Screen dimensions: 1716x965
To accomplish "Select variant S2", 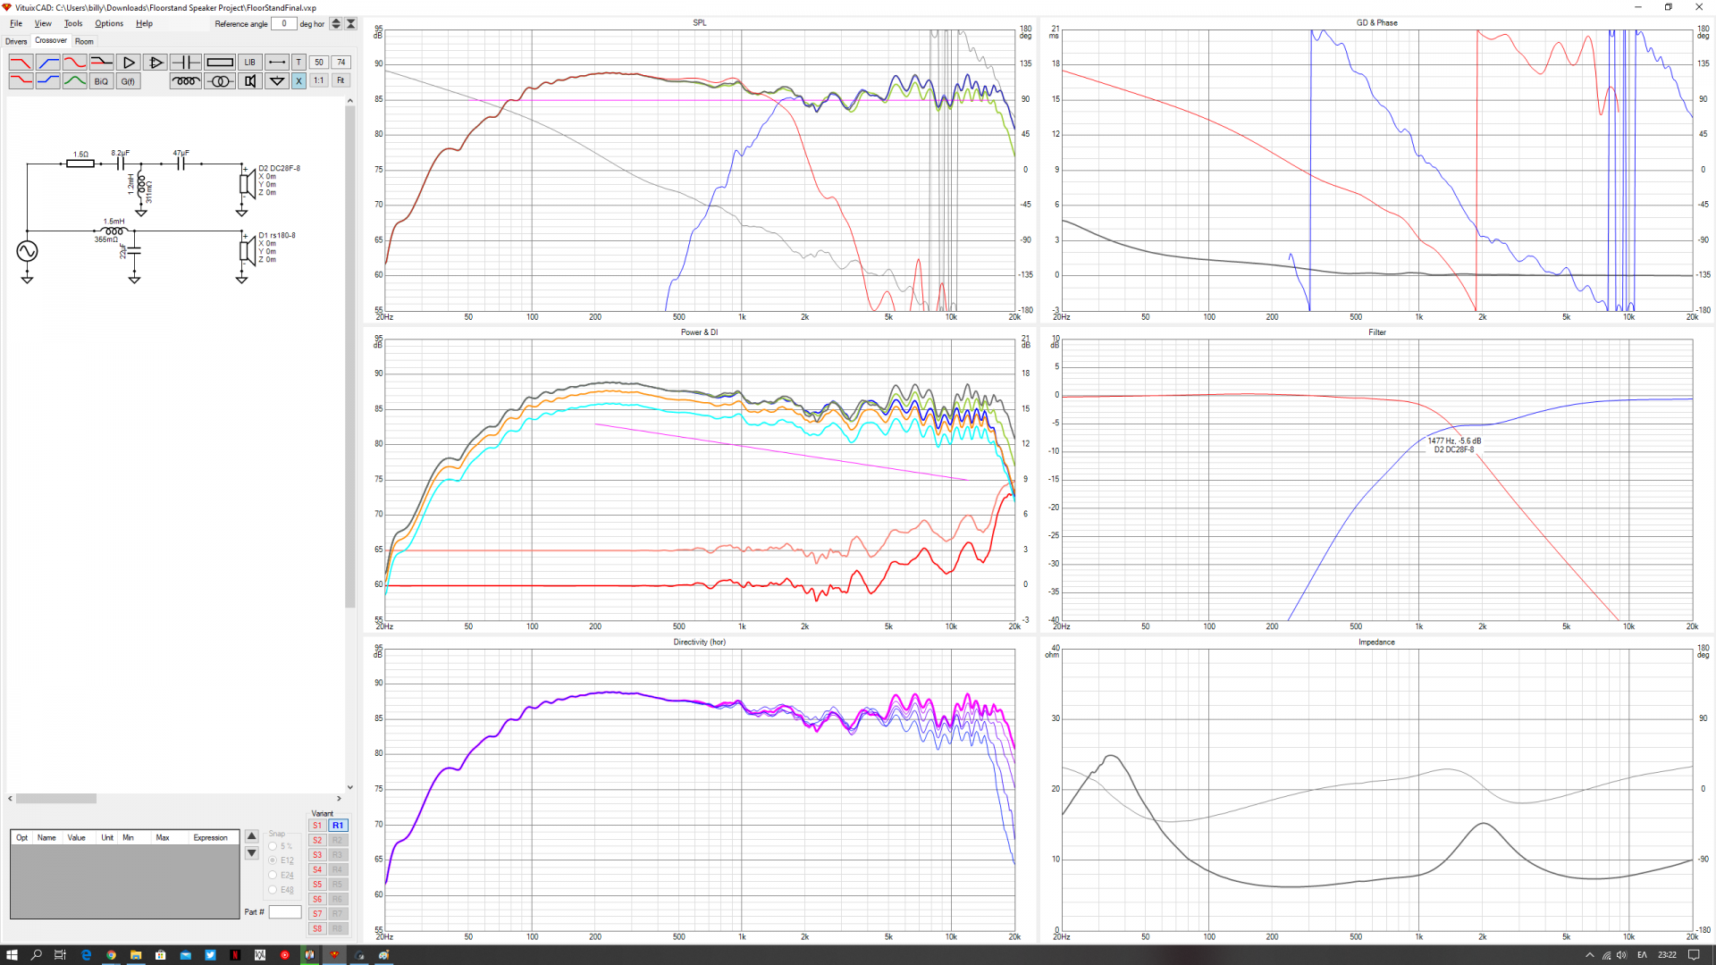I will (317, 840).
